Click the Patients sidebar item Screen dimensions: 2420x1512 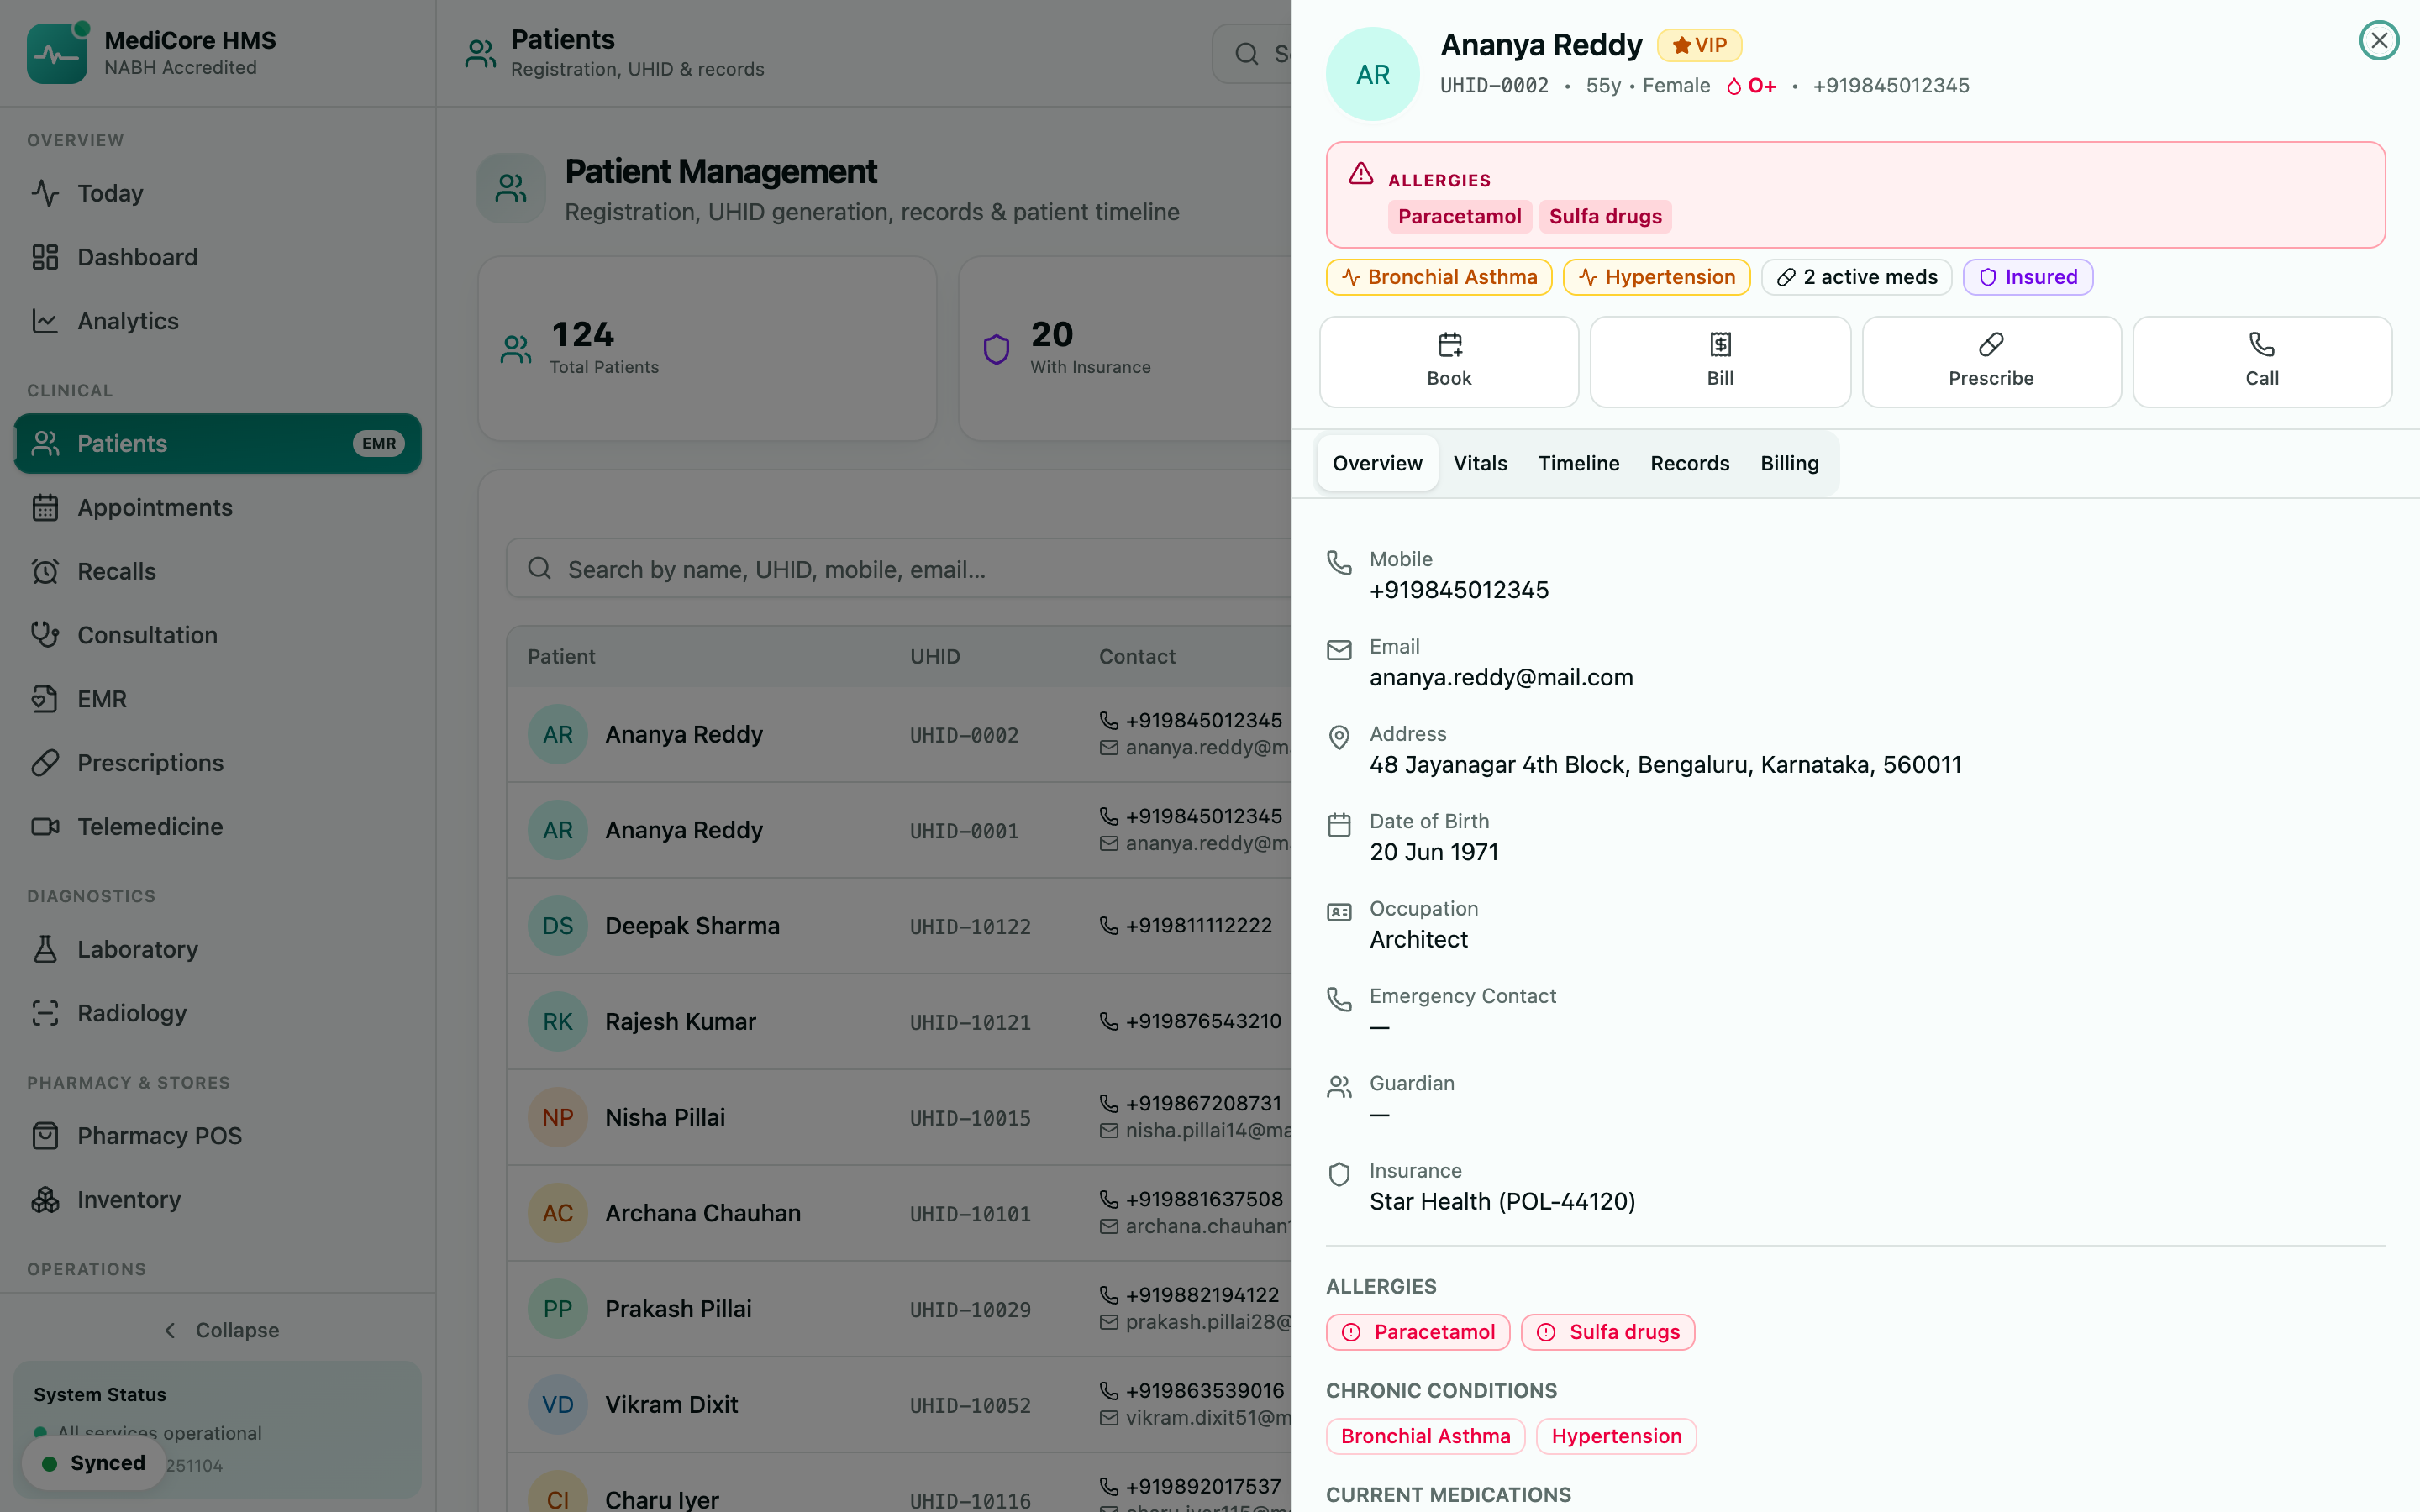coord(217,443)
